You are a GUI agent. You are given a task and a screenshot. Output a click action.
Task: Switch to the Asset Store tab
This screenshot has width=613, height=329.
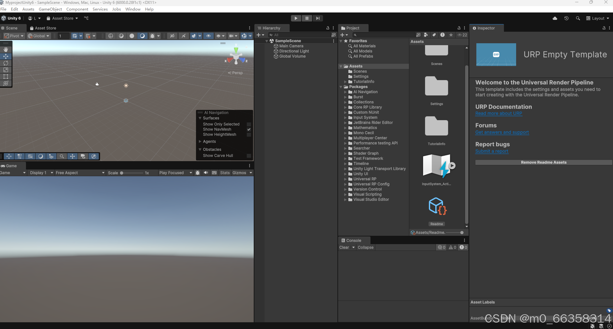point(43,28)
